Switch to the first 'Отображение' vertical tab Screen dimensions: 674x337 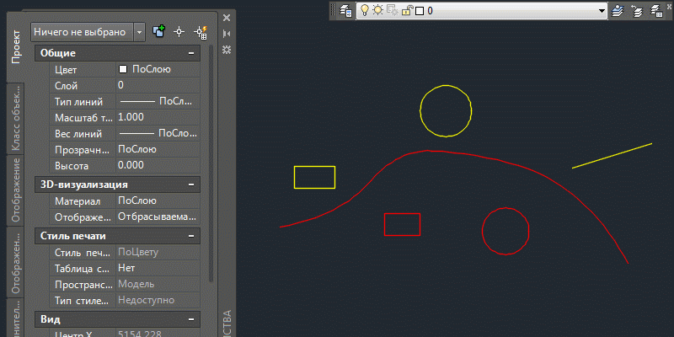tap(16, 190)
